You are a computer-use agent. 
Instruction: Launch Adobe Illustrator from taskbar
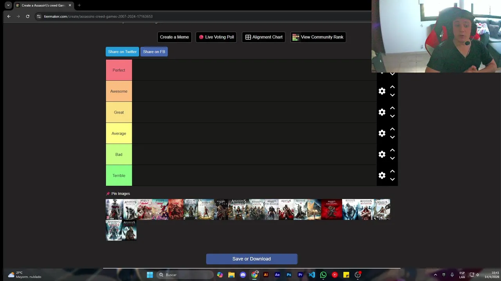[266, 275]
